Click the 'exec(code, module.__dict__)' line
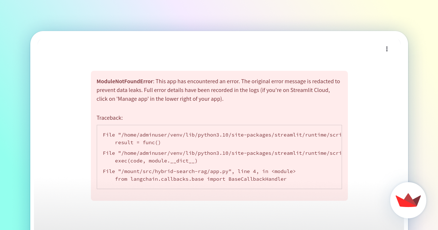438x230 pixels. [157, 161]
